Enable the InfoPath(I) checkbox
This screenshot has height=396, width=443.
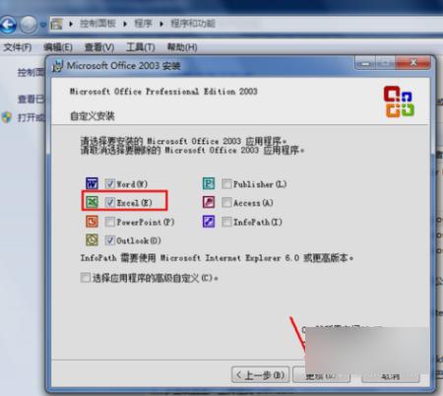tap(226, 222)
